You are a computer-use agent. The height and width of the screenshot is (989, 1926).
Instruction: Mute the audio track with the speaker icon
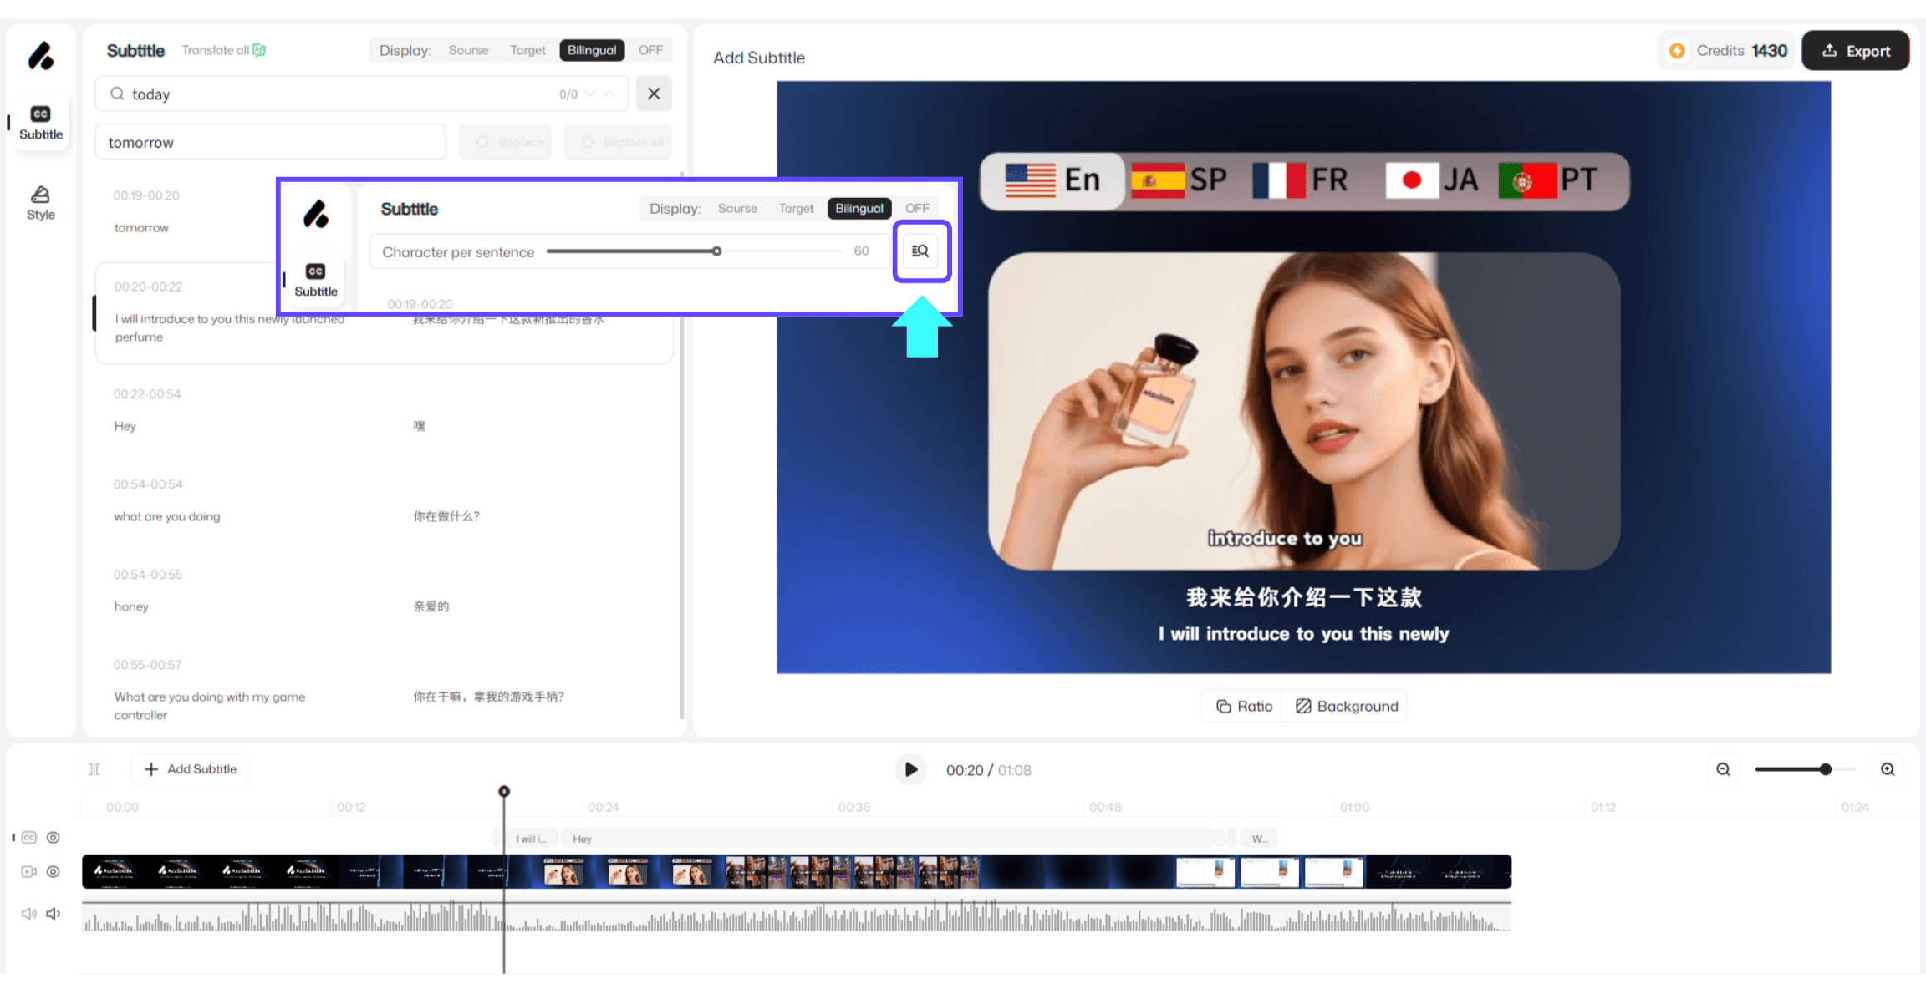[53, 913]
